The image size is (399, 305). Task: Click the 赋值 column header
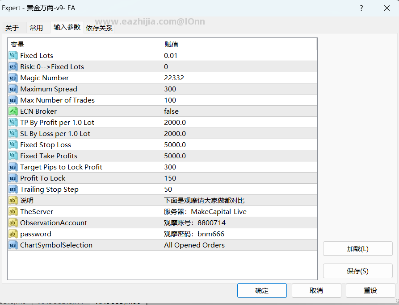[x=239, y=44]
